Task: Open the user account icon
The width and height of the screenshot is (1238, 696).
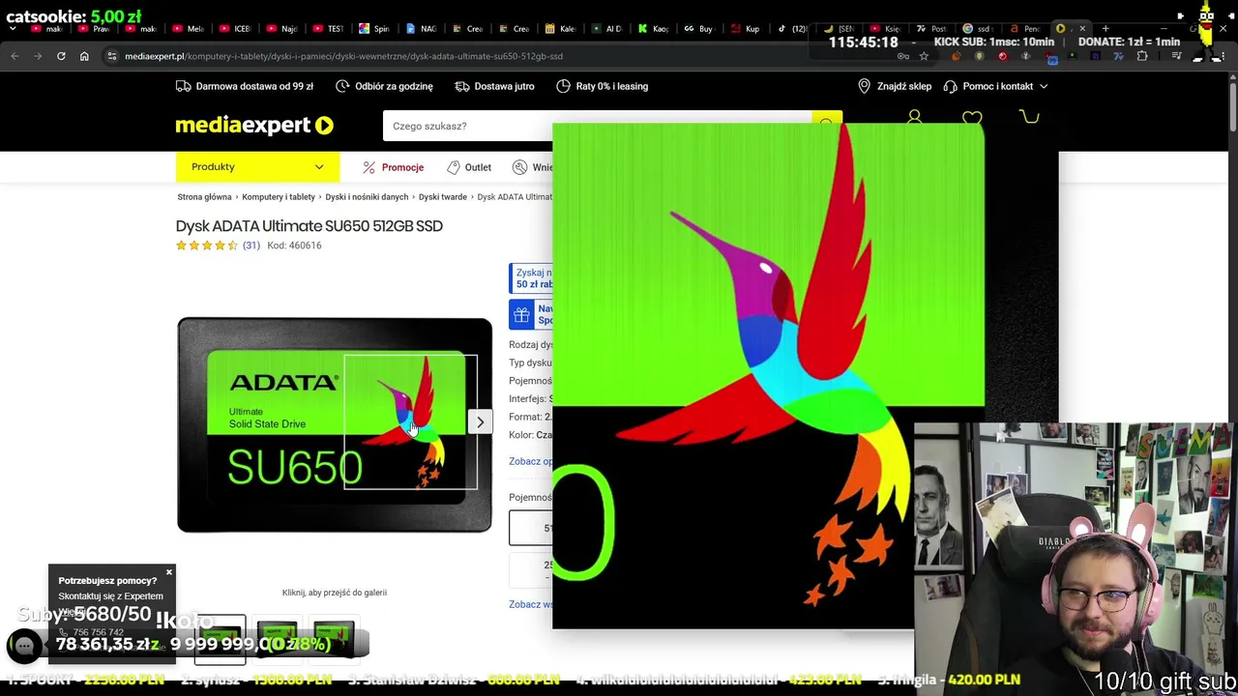Action: coord(914,118)
